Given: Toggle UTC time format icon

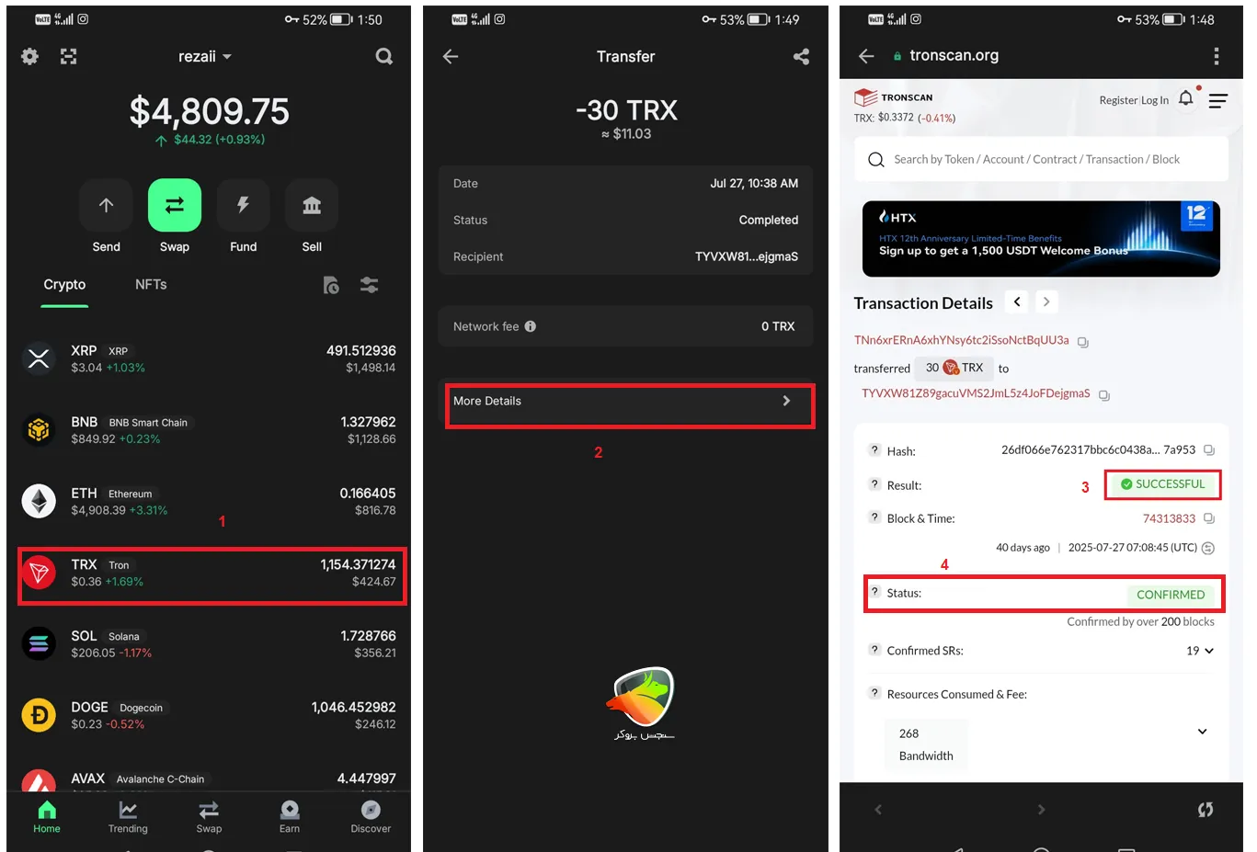Looking at the screenshot, I should coord(1208,548).
